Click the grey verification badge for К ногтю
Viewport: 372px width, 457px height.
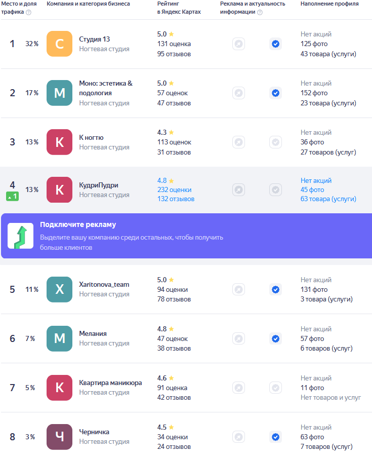click(x=275, y=142)
